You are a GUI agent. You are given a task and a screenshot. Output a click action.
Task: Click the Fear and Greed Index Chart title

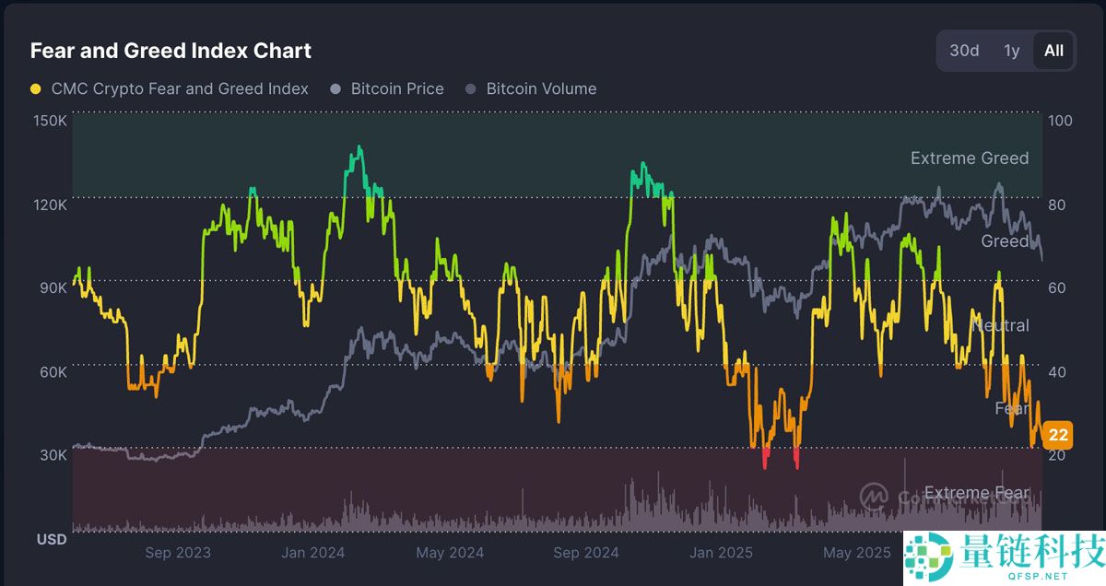(171, 51)
